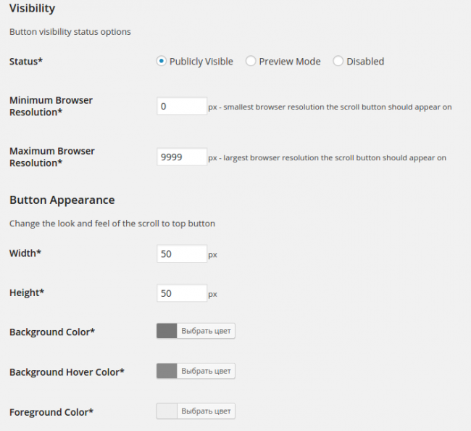This screenshot has height=431, width=471.
Task: Click the Width pixel input box
Action: tap(182, 254)
